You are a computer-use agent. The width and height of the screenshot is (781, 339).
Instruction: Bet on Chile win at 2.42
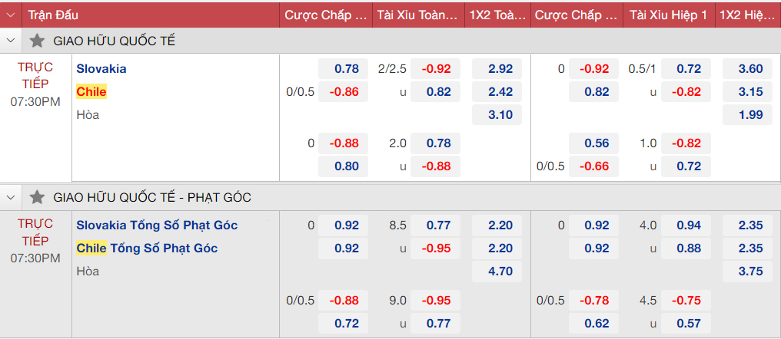tap(497, 91)
